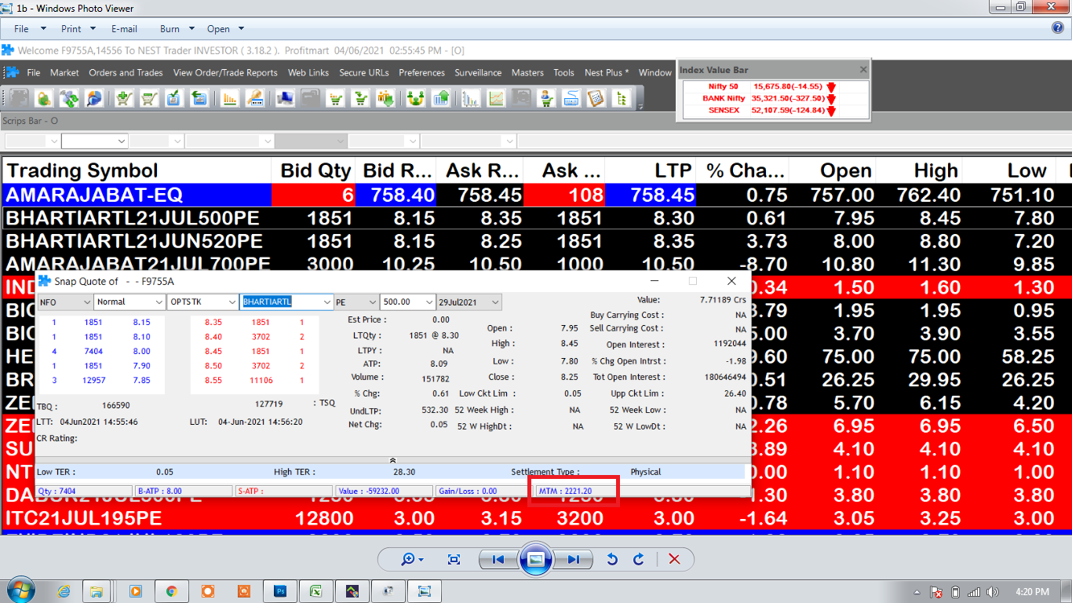1072x603 pixels.
Task: Expand the NFO exchange dropdown
Action: [86, 301]
